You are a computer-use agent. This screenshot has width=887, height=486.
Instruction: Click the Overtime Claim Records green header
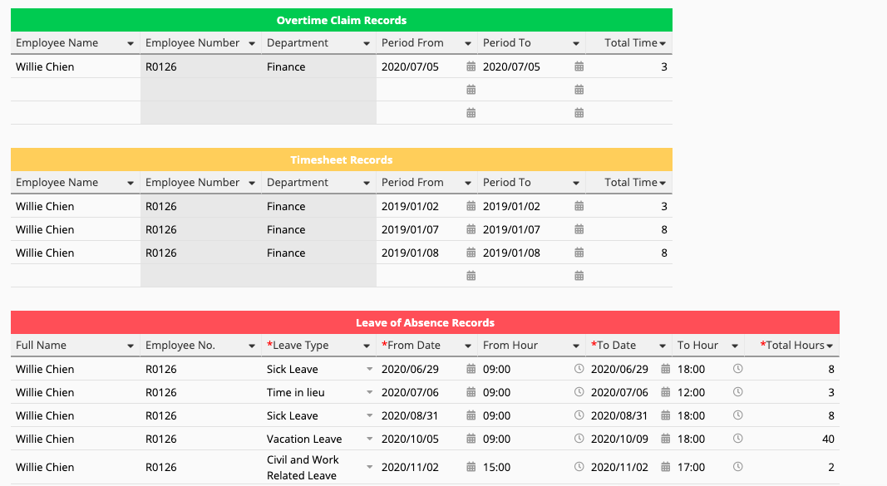tap(342, 20)
